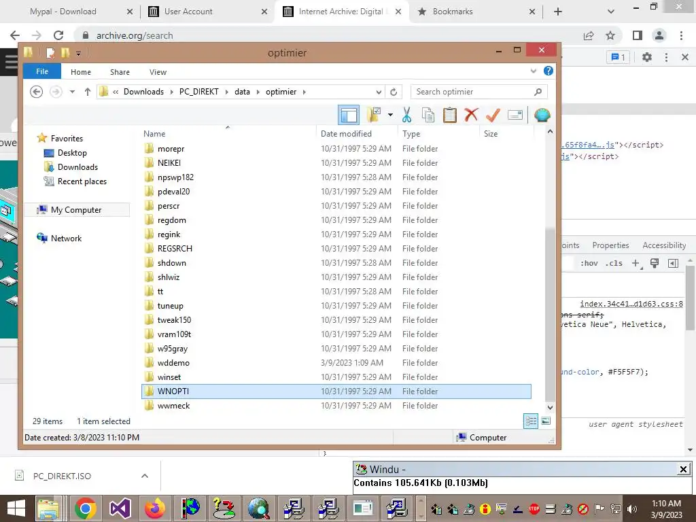
Task: Click the teal shell icon in toolbar
Action: coord(542,115)
